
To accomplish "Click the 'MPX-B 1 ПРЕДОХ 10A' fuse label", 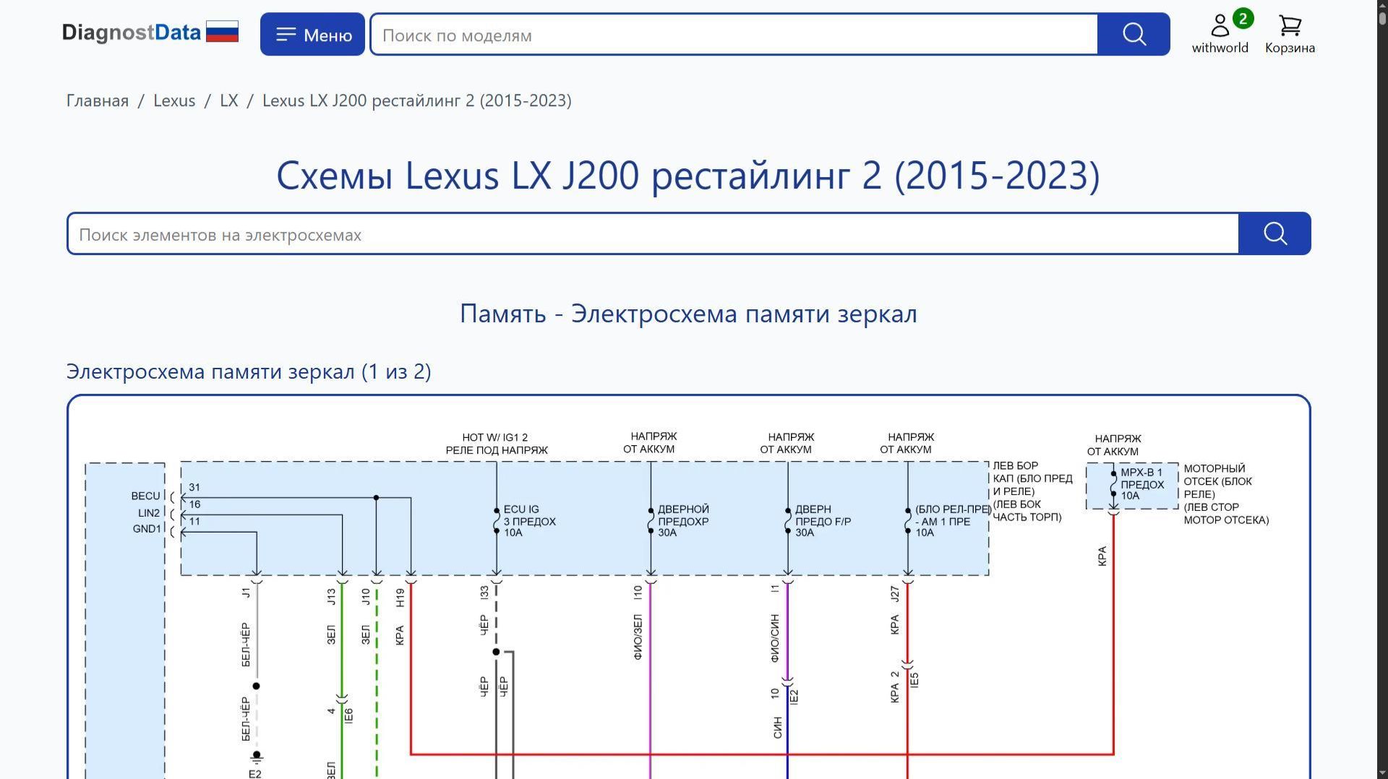I will (x=1142, y=484).
